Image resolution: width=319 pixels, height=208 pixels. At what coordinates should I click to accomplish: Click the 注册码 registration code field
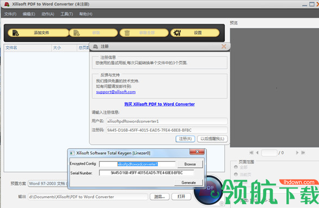click(167, 130)
